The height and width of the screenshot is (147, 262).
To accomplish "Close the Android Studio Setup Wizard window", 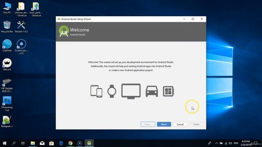I will click(202, 19).
